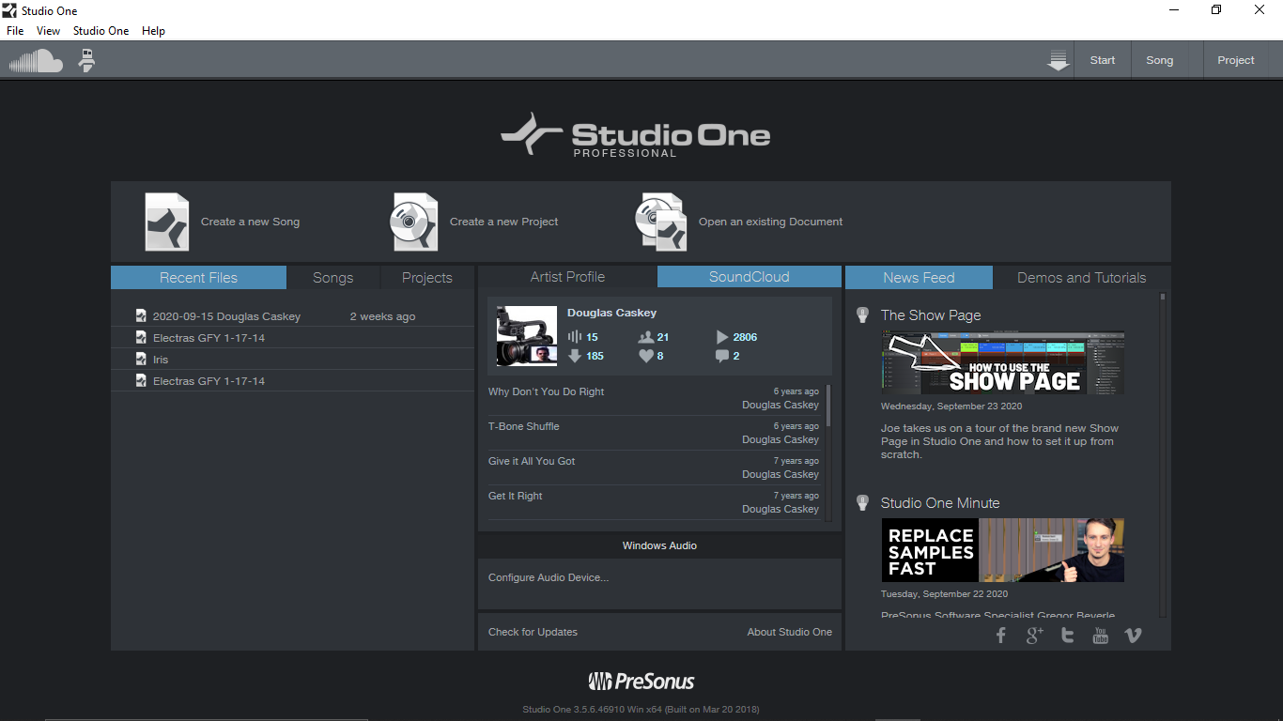This screenshot has height=721, width=1283.
Task: Open the Google Plus icon link
Action: tap(1034, 636)
